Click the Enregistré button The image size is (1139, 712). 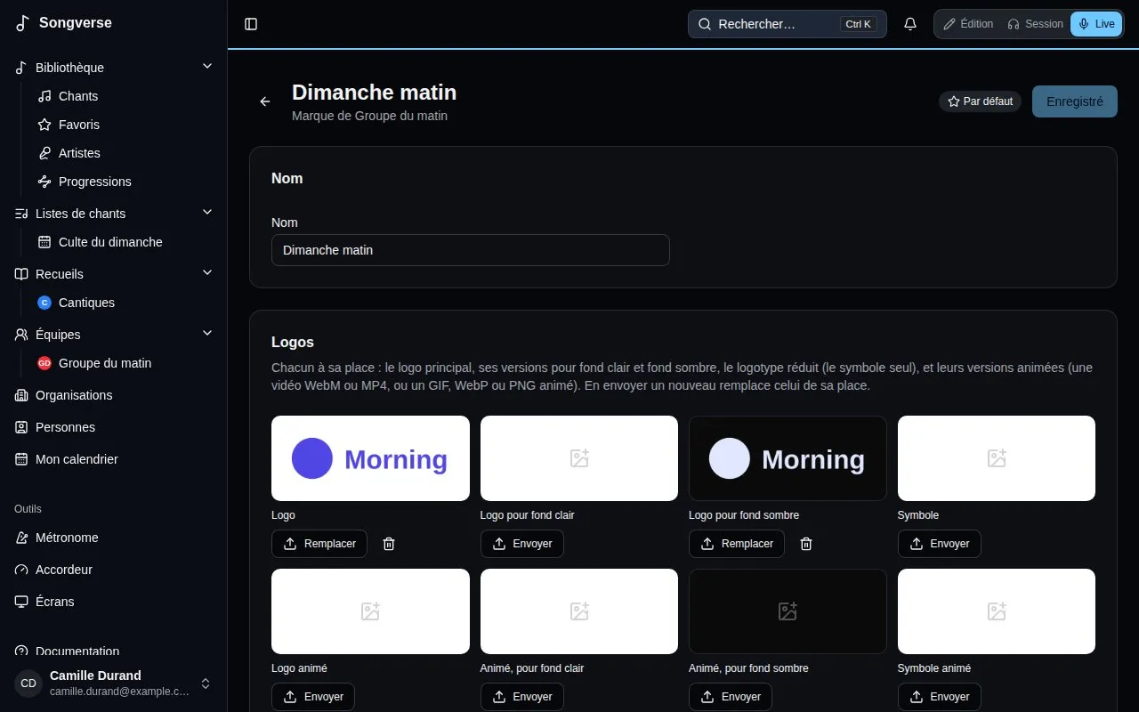click(x=1075, y=101)
